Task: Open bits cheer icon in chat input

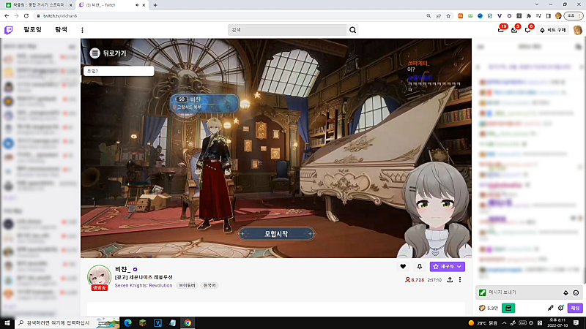Action: 565,293
